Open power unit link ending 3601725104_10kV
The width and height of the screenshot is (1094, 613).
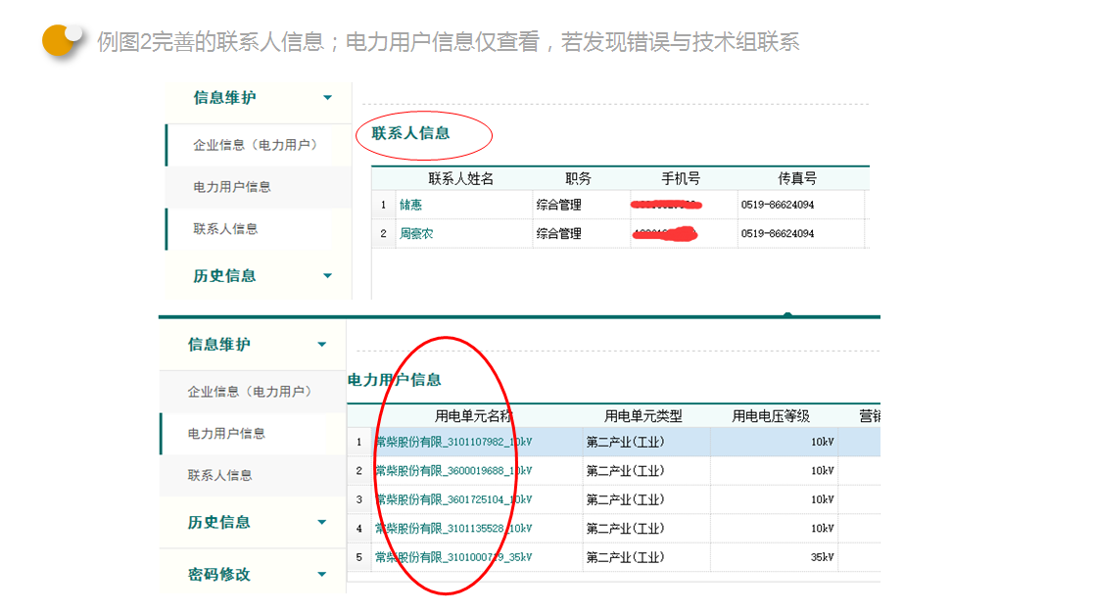[453, 499]
